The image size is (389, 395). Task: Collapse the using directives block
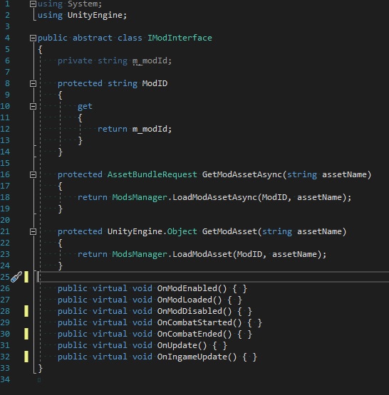point(33,4)
